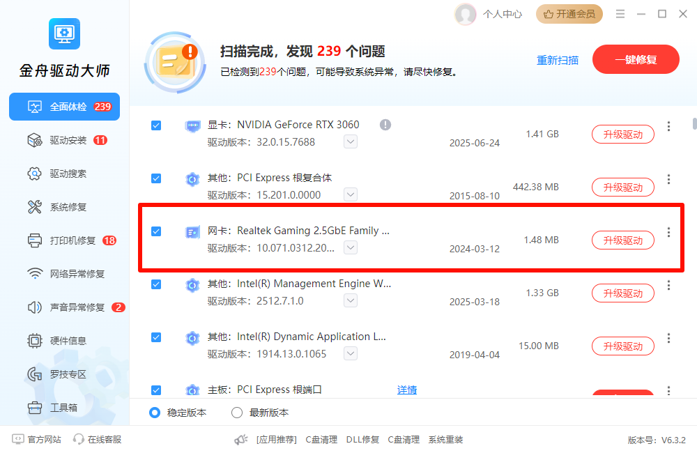Click 升级驱动 for Intel Management Engine
The height and width of the screenshot is (453, 697).
tap(622, 293)
